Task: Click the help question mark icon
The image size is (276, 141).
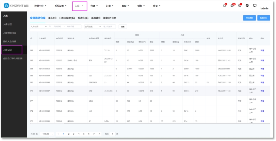Action: click(x=240, y=5)
